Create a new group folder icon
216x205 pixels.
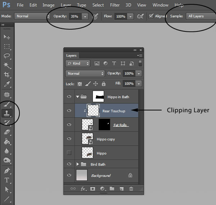pyautogui.click(x=112, y=188)
